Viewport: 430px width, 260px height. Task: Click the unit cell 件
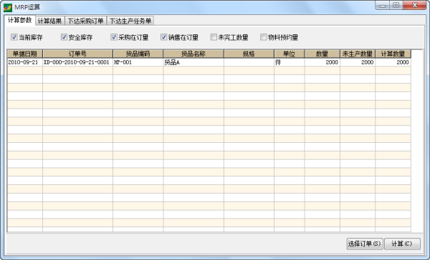click(x=289, y=62)
